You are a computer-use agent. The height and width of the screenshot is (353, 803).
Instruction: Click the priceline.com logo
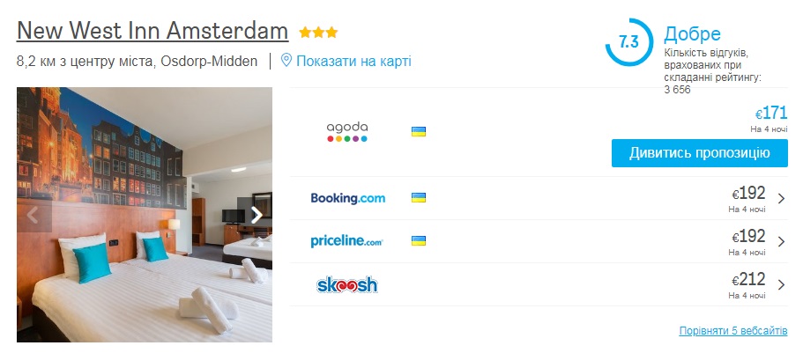tap(346, 241)
